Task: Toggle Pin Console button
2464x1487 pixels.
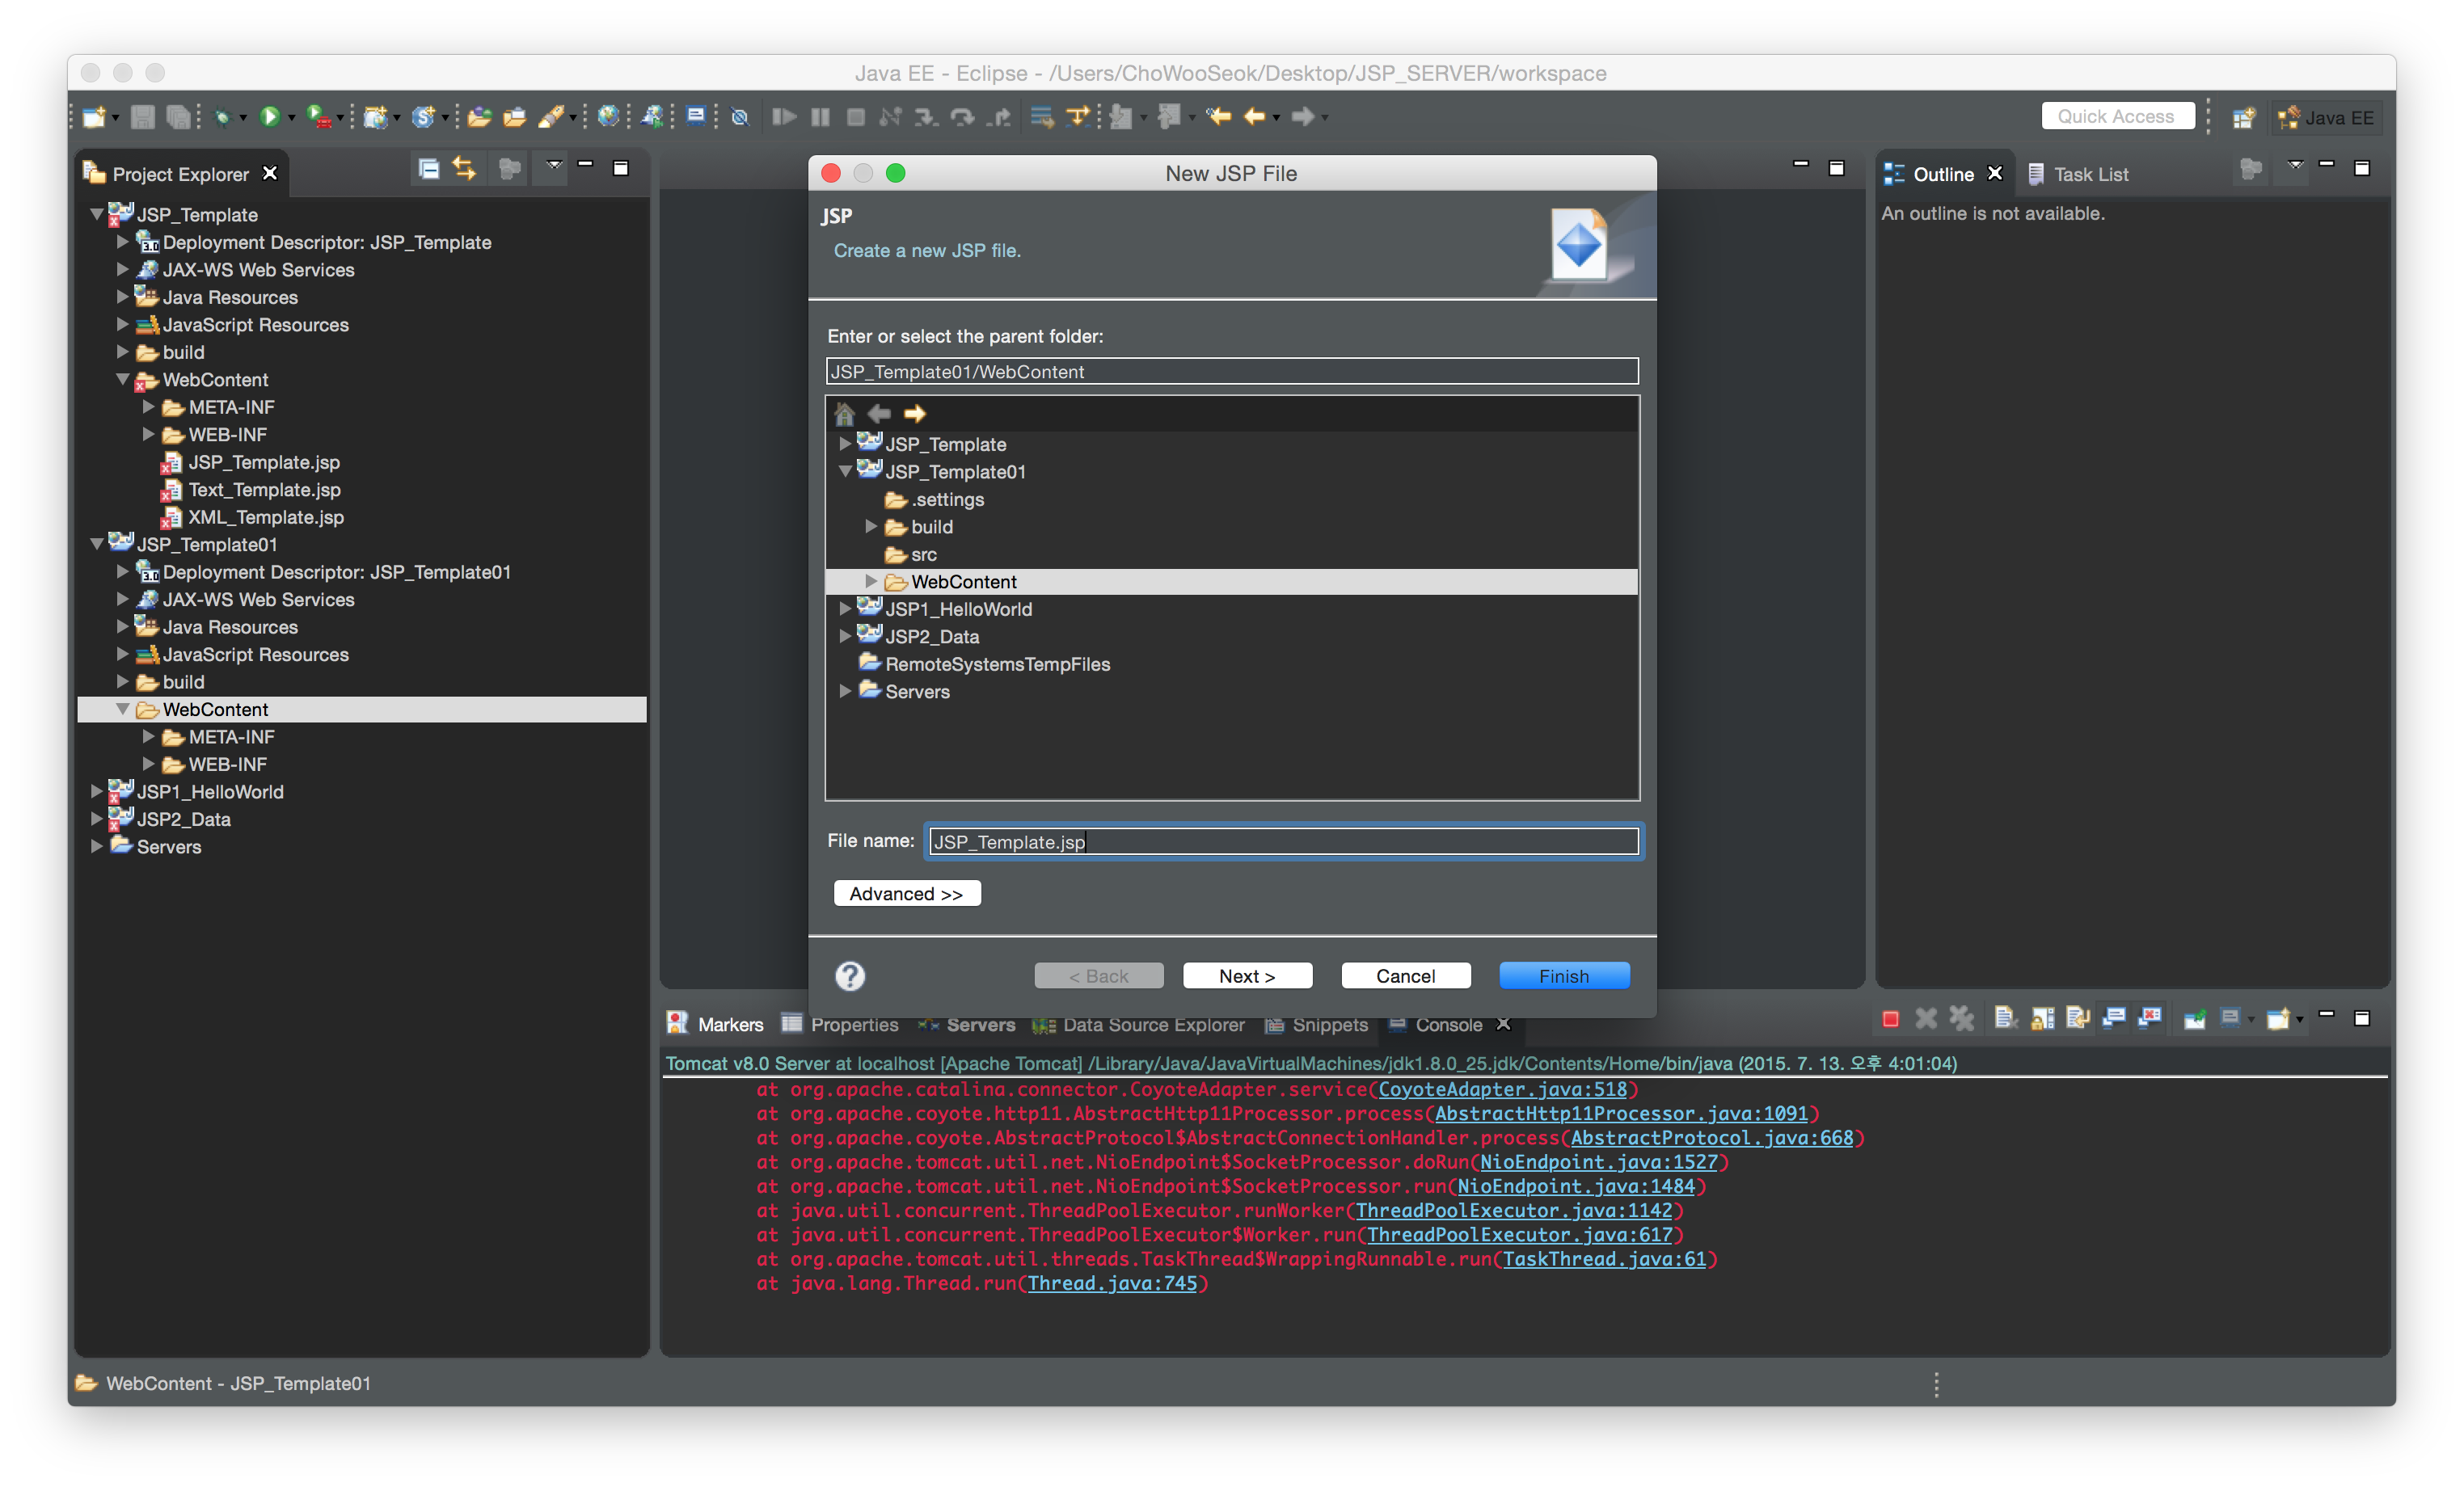Action: coord(2194,1019)
